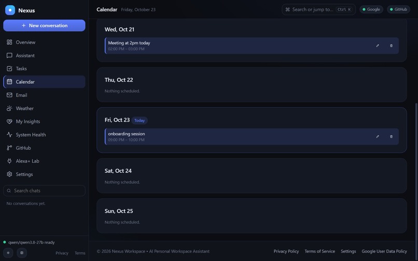Open Weather via its cloud-sun icon
Viewport: 418px width, 261px height.
pos(9,108)
